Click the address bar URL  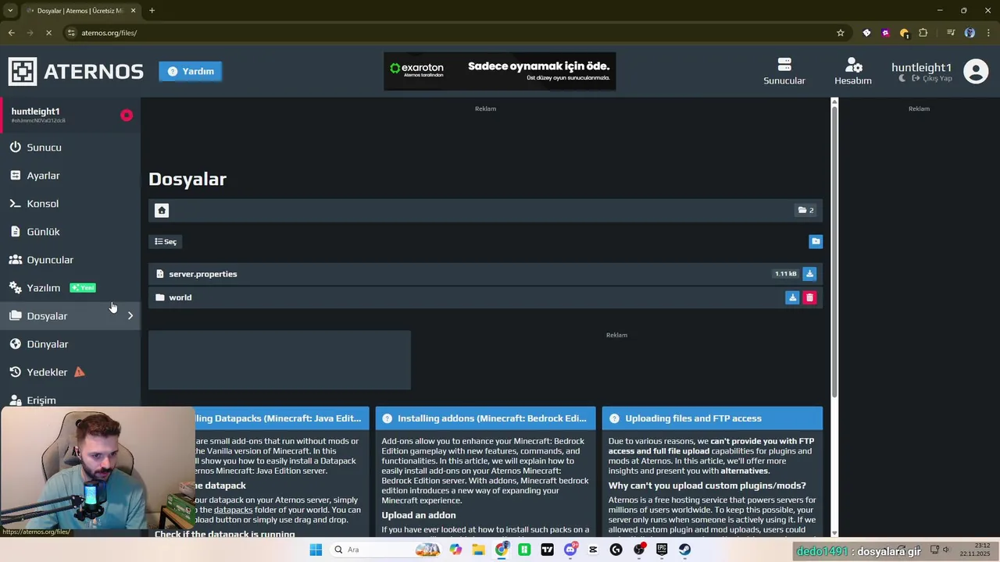109,33
